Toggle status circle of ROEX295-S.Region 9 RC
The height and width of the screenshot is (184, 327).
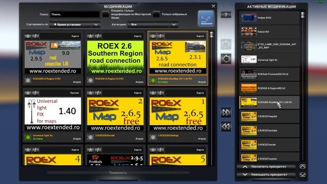pos(28,80)
